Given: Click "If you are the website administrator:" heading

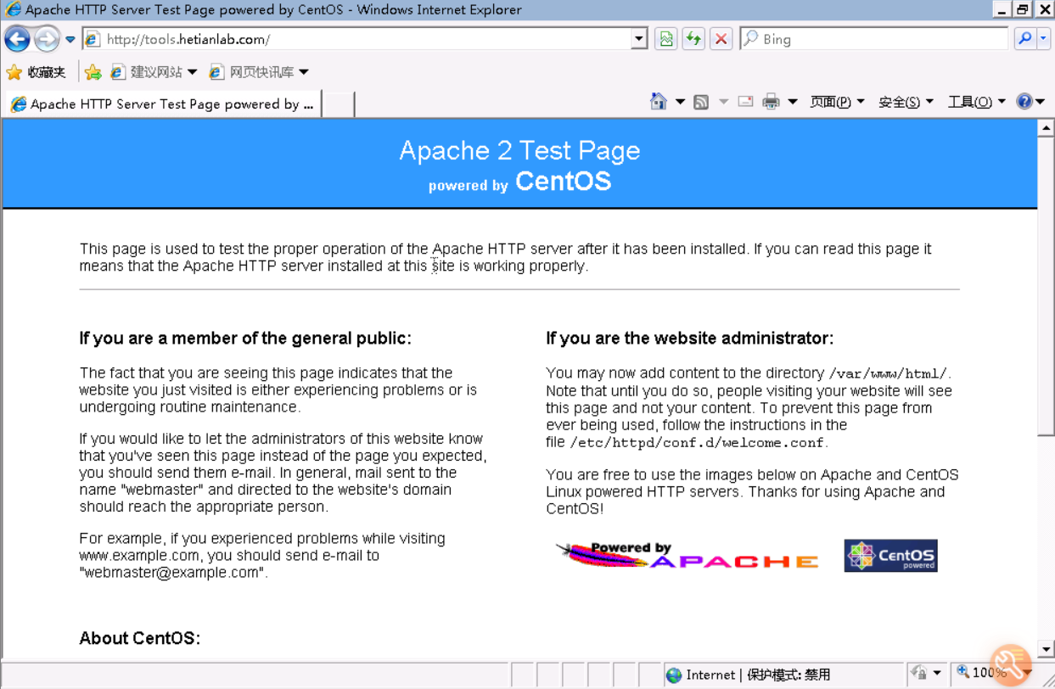Looking at the screenshot, I should point(690,339).
